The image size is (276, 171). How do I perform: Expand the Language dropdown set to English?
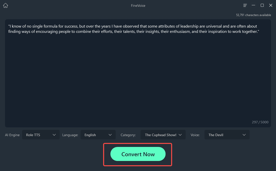98,135
